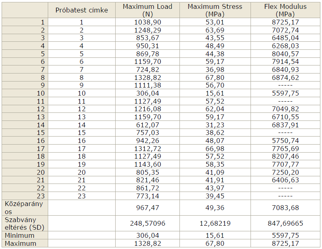Select the load value 1111,38
This screenshot has width=322, height=249.
pos(147,85)
